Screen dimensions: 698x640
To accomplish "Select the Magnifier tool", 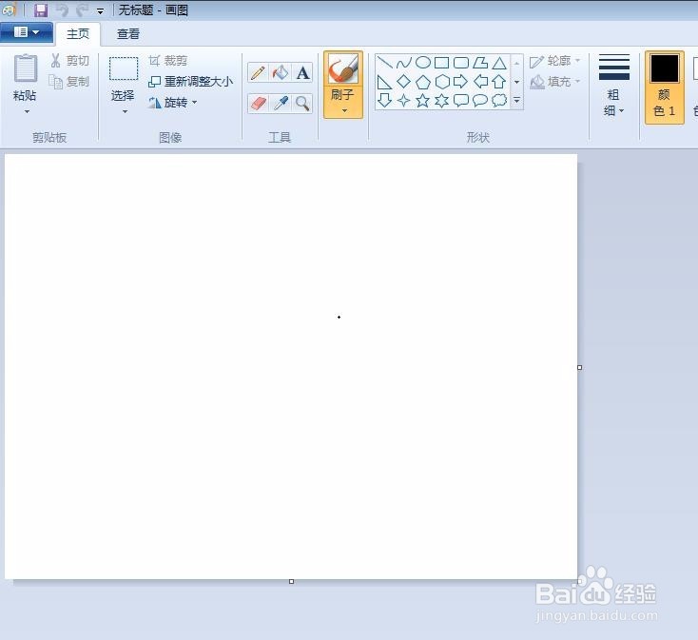I will click(x=302, y=104).
